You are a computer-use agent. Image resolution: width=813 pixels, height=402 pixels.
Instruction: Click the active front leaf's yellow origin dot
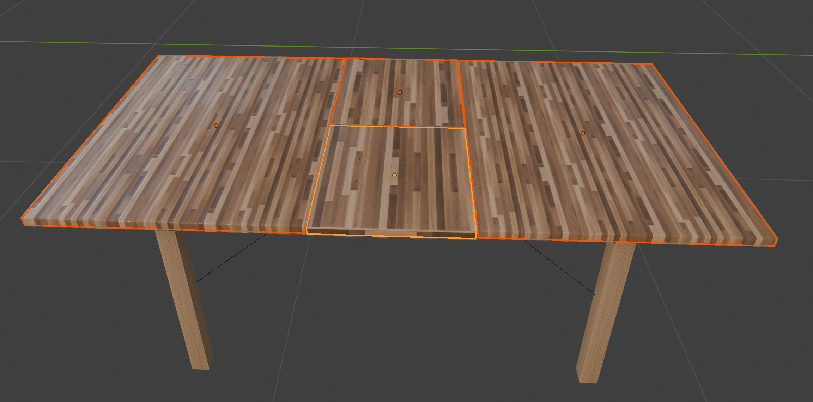(394, 175)
